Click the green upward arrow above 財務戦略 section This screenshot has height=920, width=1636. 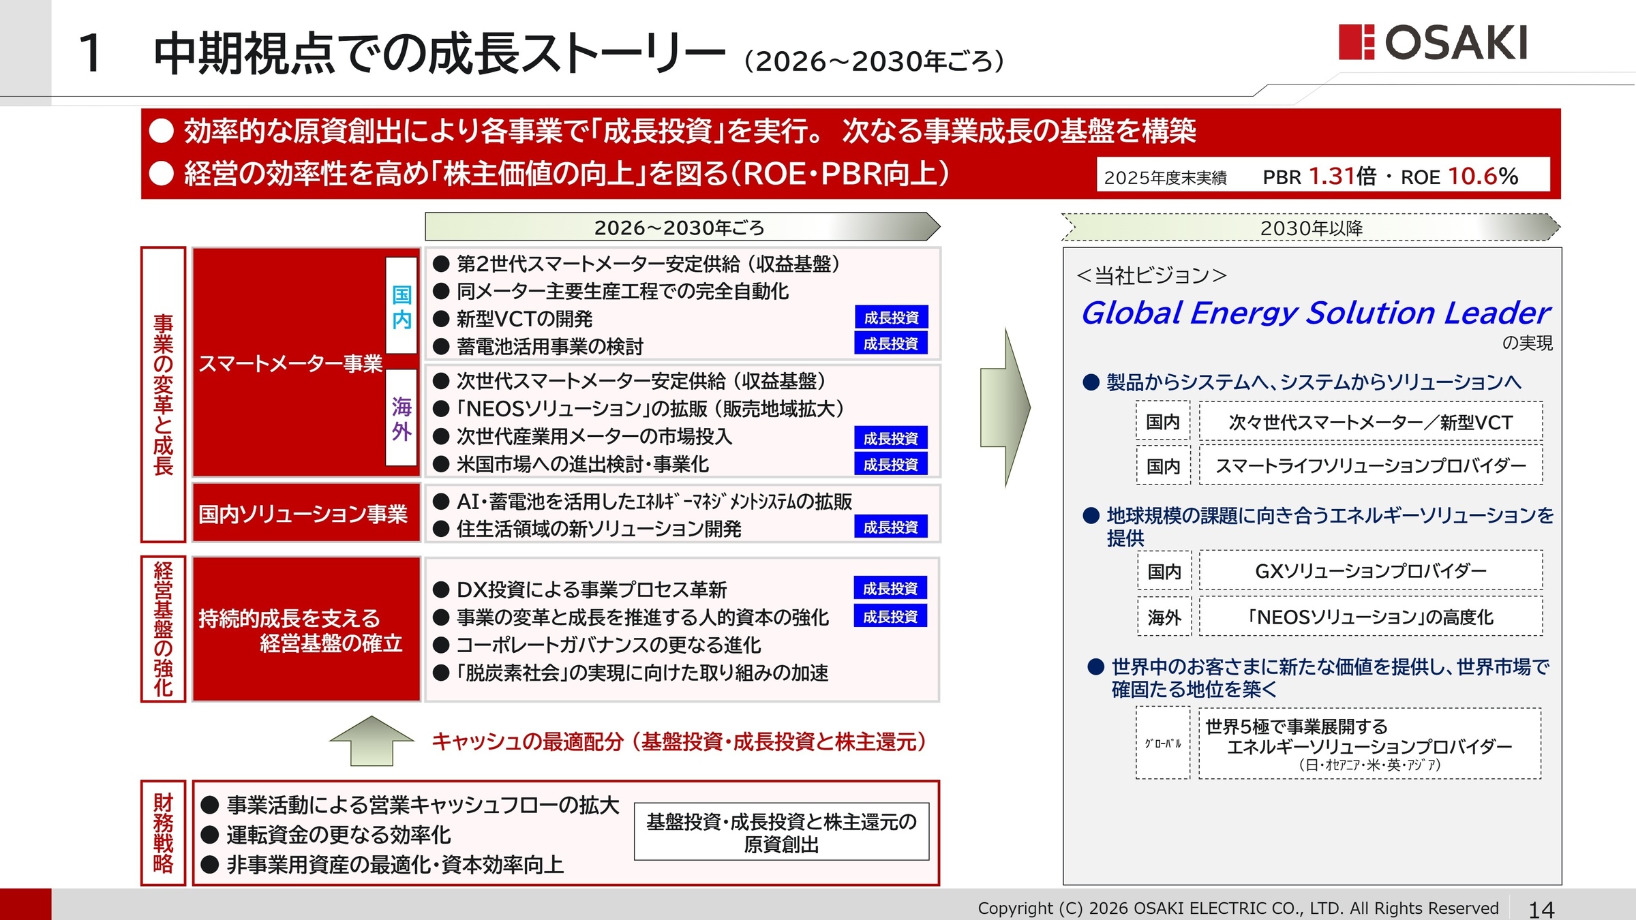click(372, 741)
